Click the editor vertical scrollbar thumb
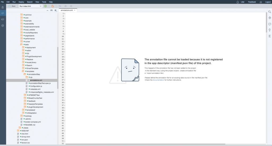This screenshot has height=146, width=272. (x=266, y=23)
